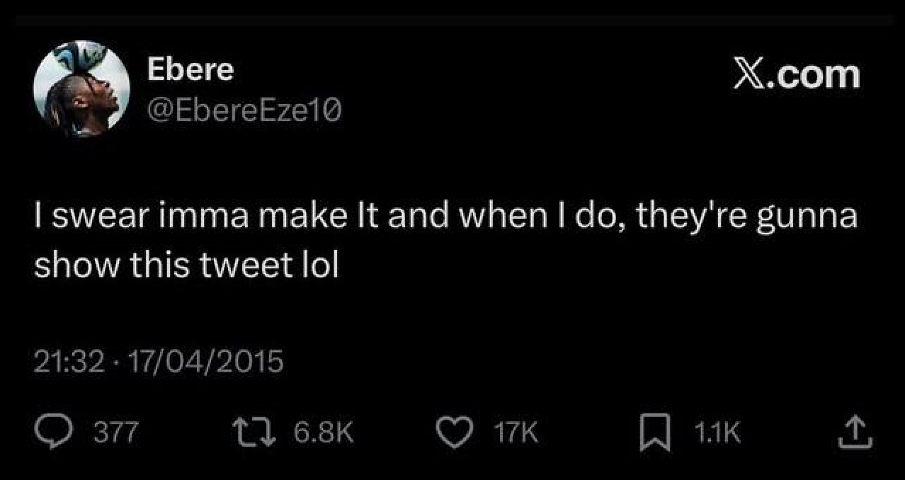This screenshot has width=905, height=480.
Task: Open the @EbereEze10 handle link
Action: 244,109
